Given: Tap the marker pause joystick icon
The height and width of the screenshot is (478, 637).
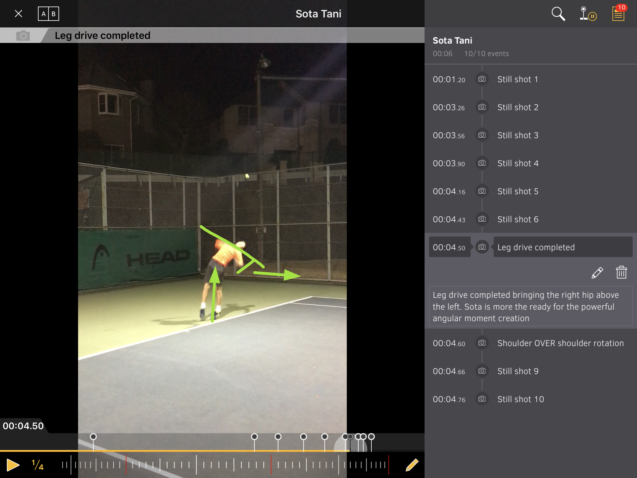Looking at the screenshot, I should pos(588,14).
